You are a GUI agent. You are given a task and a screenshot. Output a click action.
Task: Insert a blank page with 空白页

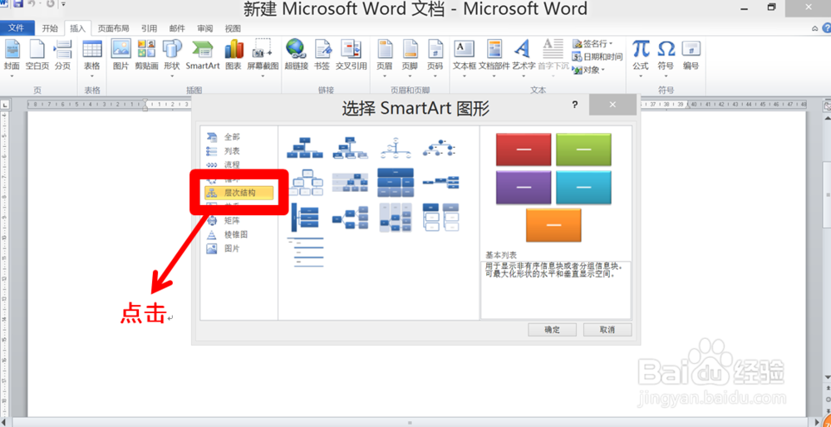pyautogui.click(x=37, y=56)
